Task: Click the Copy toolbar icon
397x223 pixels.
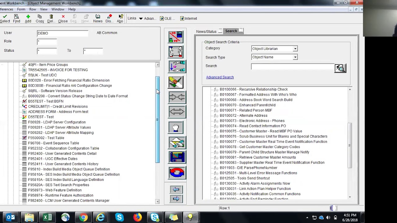Action: 40,19
